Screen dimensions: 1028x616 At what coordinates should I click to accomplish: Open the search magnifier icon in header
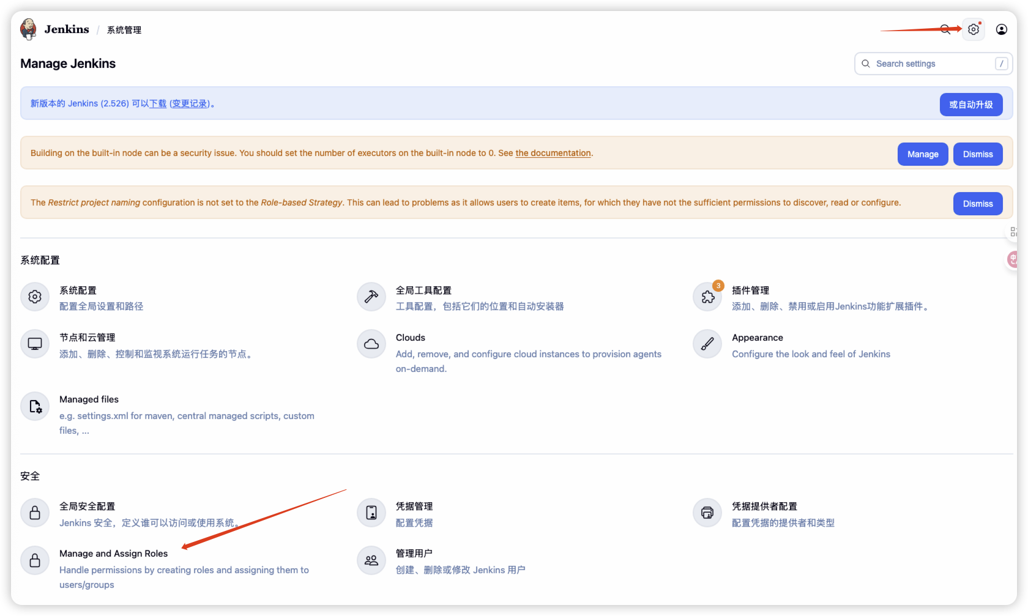(945, 29)
